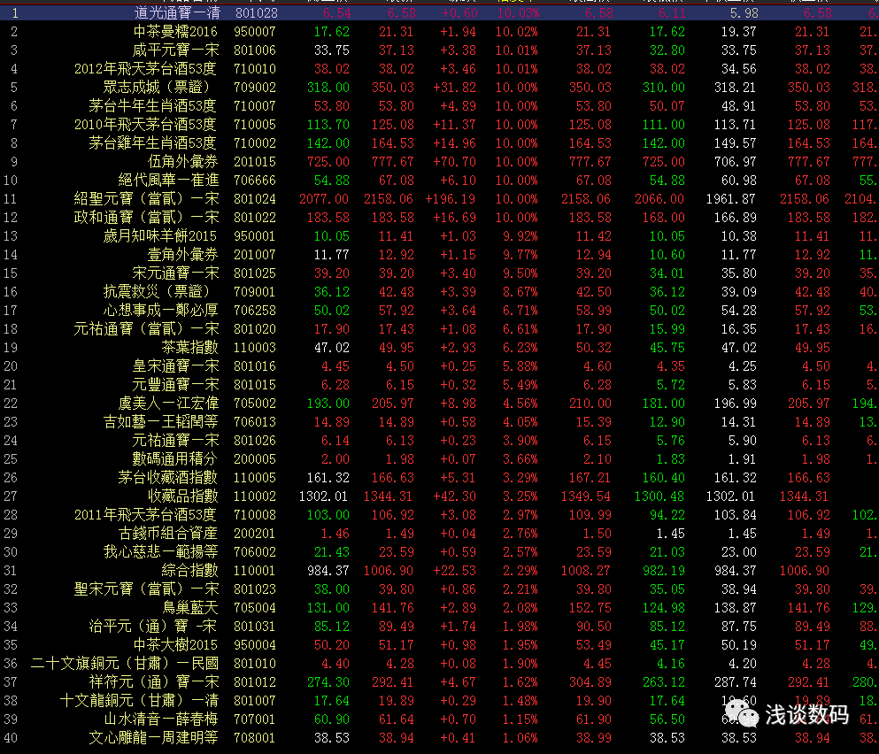The image size is (879, 754).
Task: Select code 706002 in row 30
Action: point(255,552)
